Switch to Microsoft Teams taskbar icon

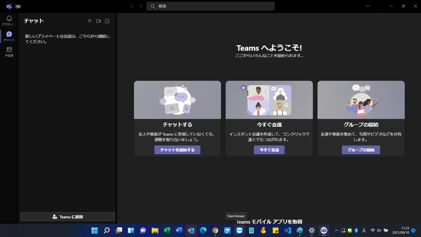(x=324, y=230)
